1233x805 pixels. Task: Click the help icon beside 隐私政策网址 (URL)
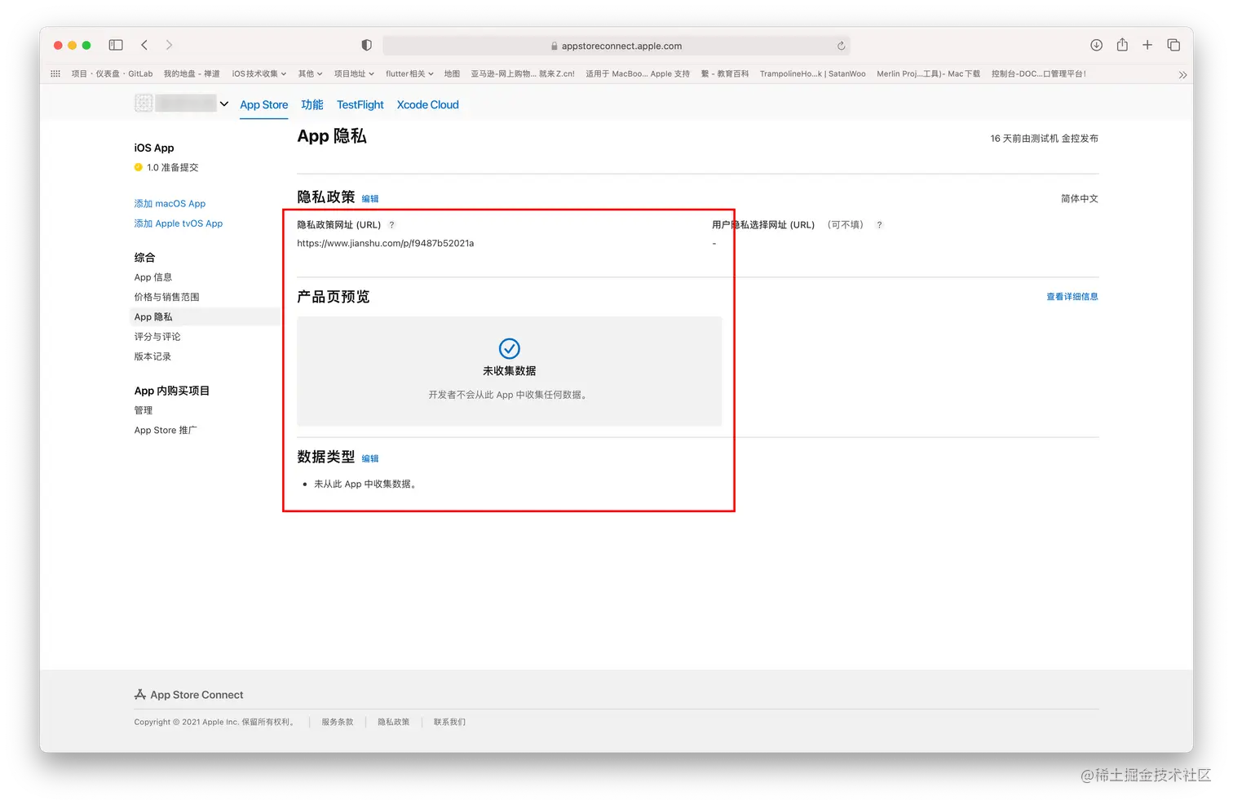pyautogui.click(x=391, y=225)
